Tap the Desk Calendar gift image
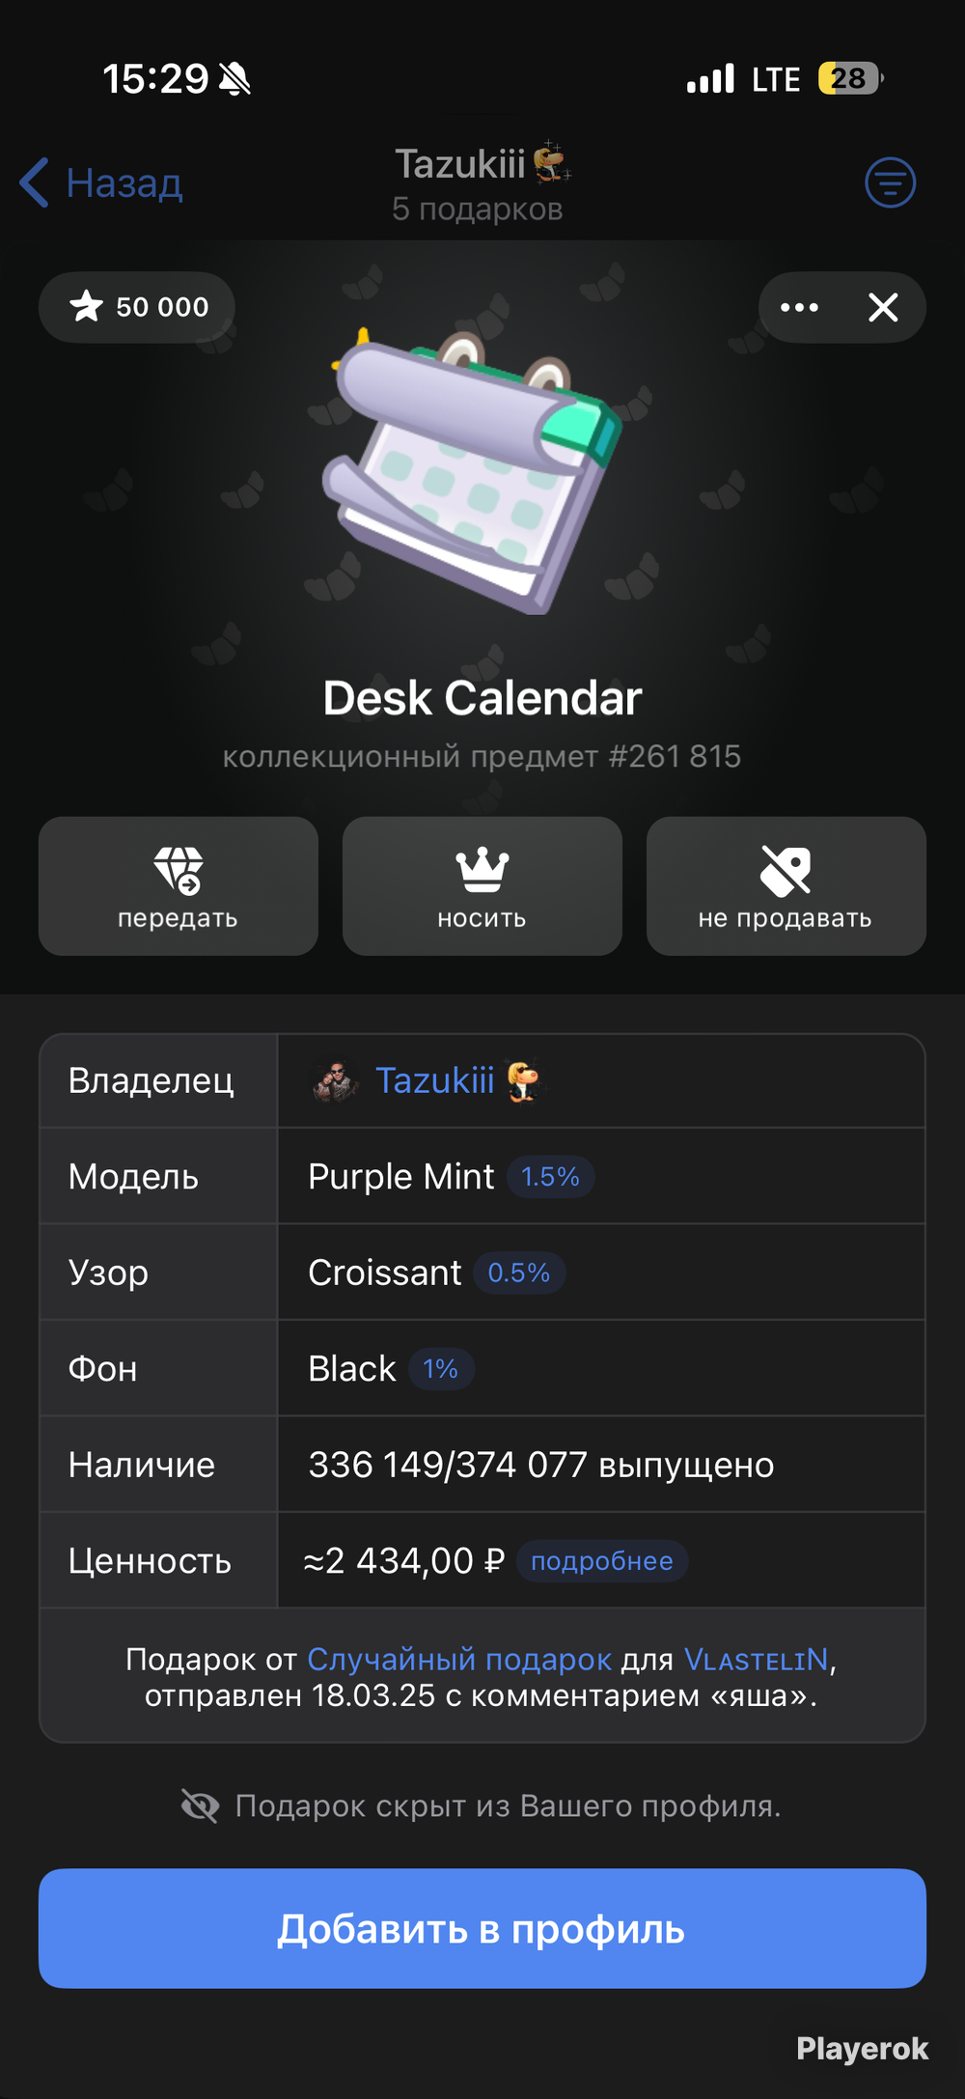The height and width of the screenshot is (2099, 965). [x=473, y=473]
